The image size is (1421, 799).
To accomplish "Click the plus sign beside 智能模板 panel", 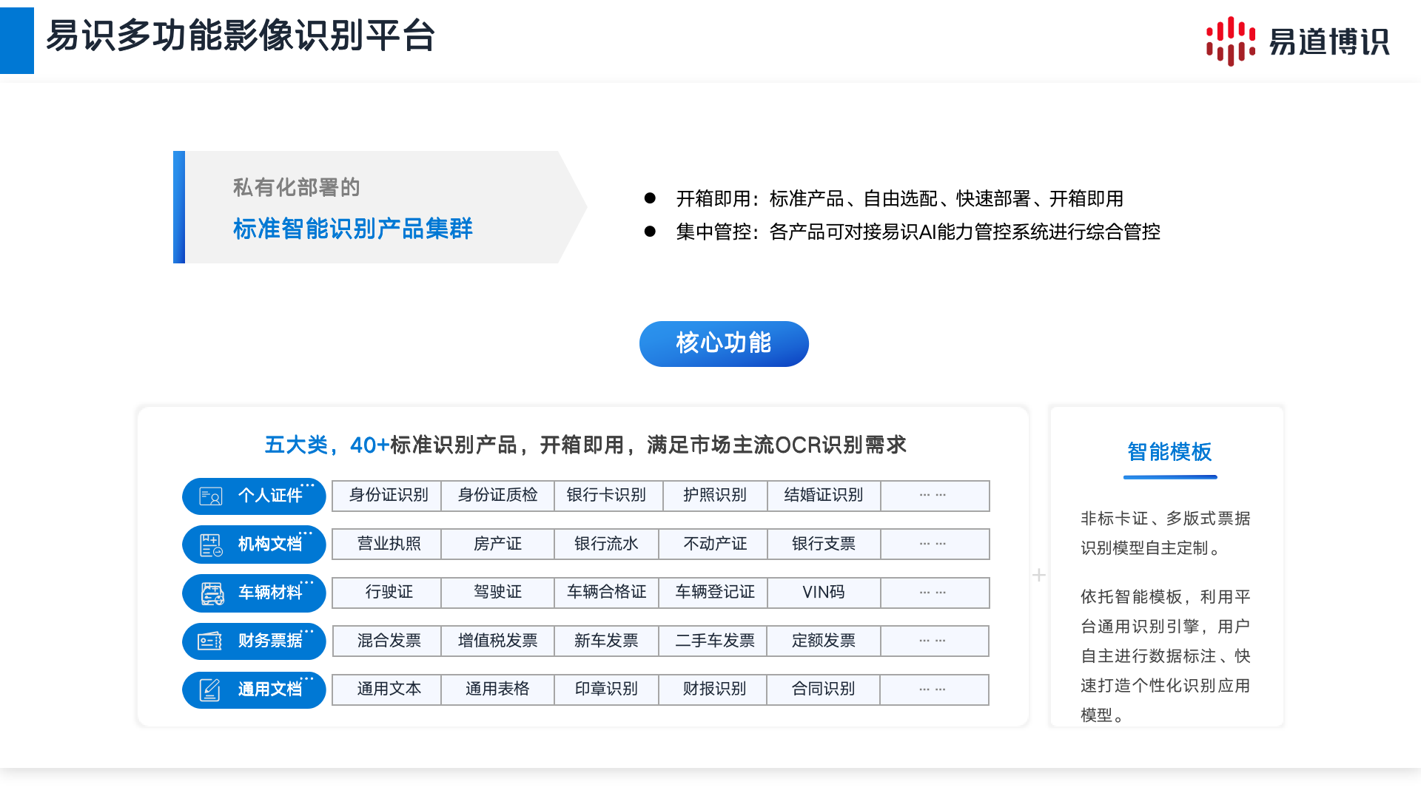I will click(x=1039, y=575).
